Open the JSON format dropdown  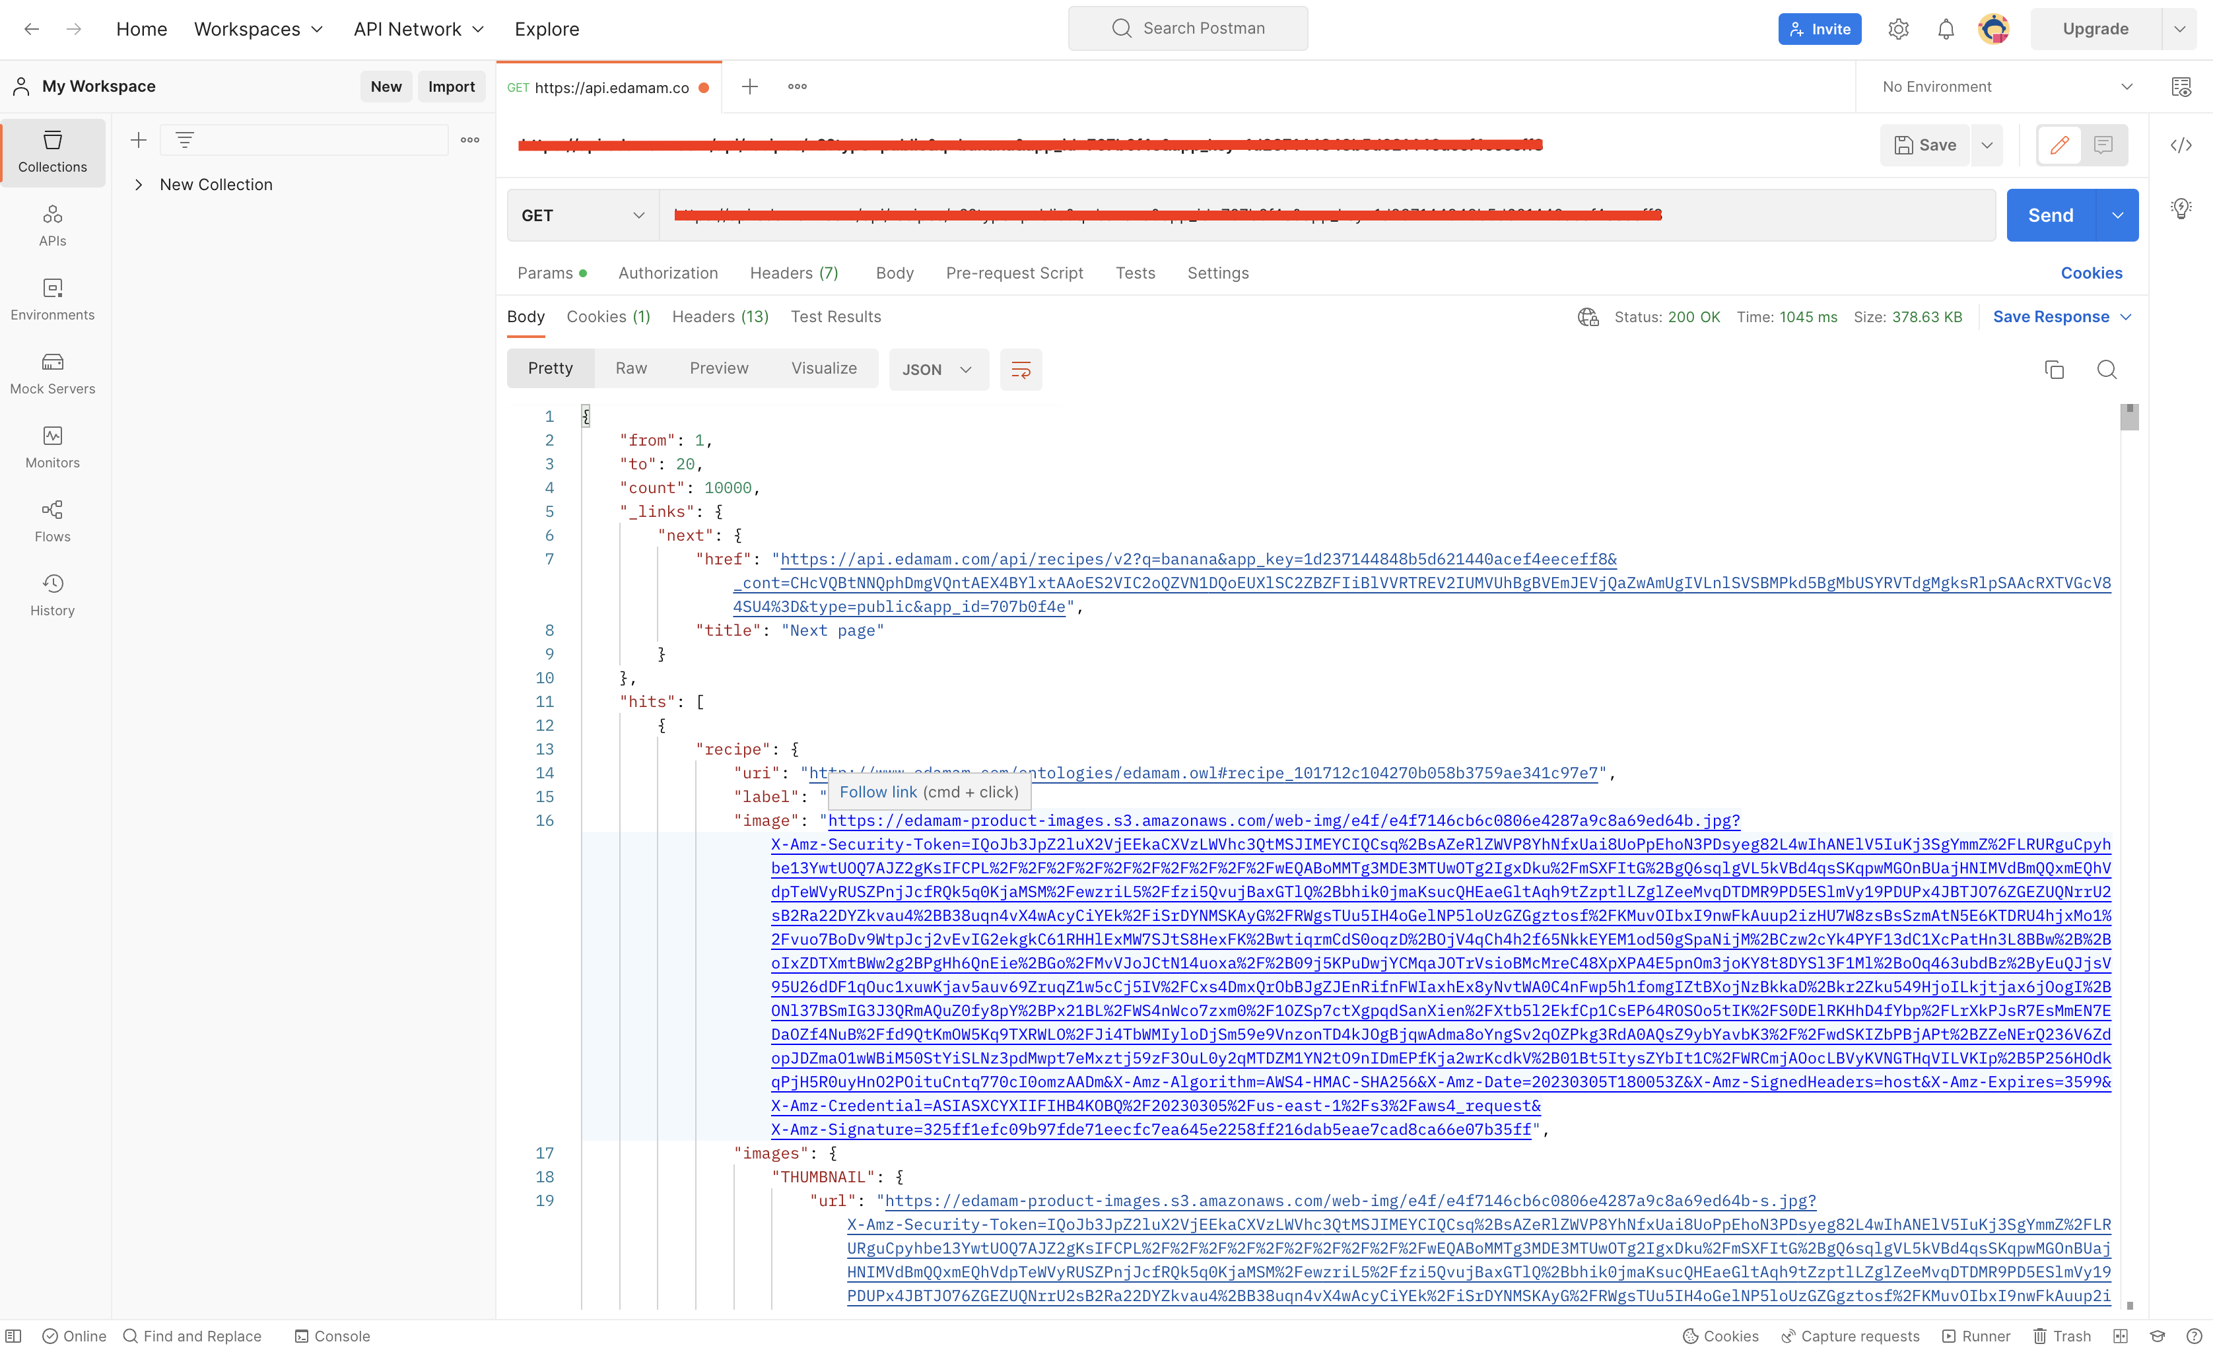(937, 369)
